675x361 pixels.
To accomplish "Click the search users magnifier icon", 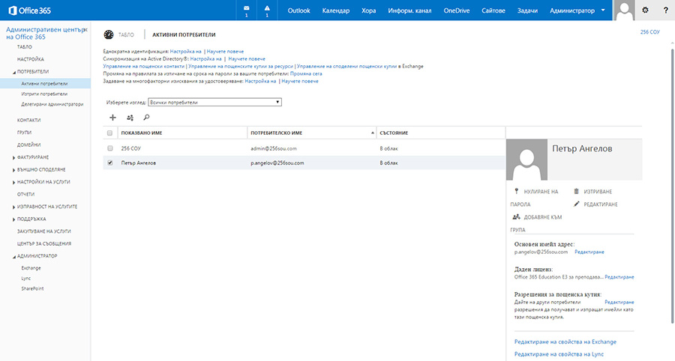I will (x=146, y=118).
